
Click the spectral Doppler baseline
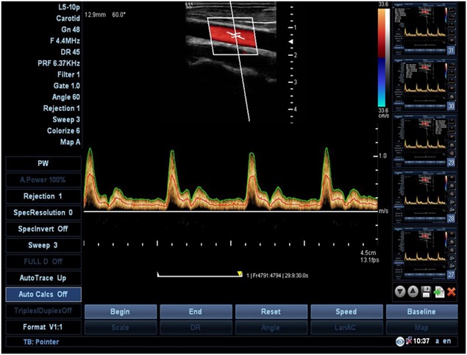(x=231, y=211)
